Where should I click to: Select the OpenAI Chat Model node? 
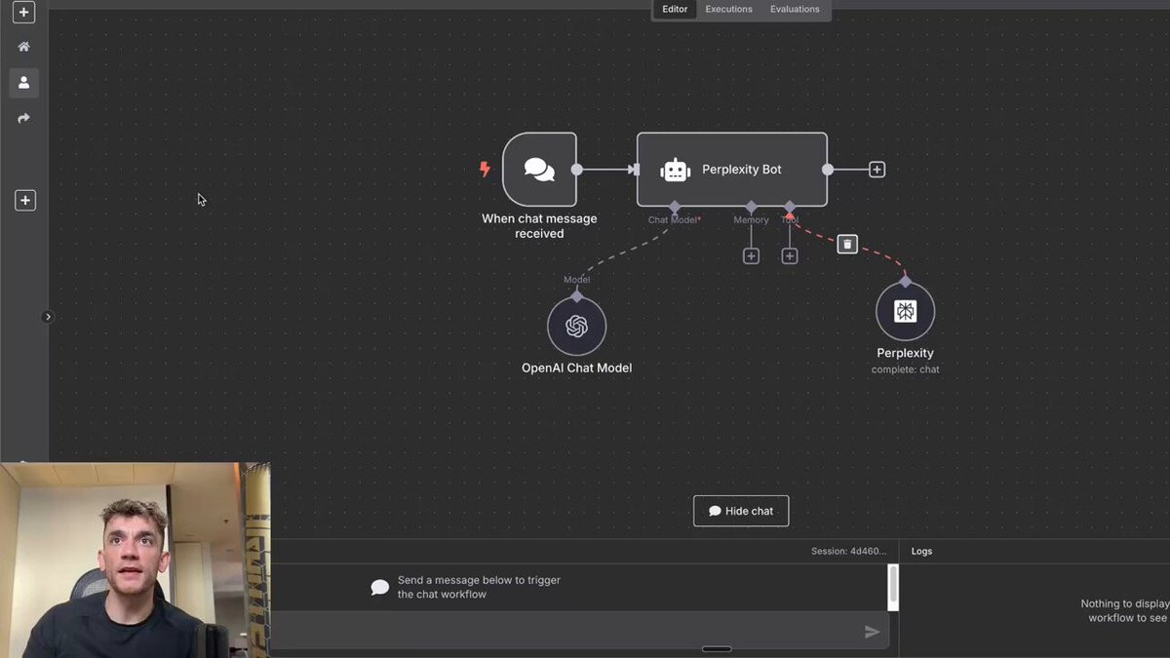(576, 327)
